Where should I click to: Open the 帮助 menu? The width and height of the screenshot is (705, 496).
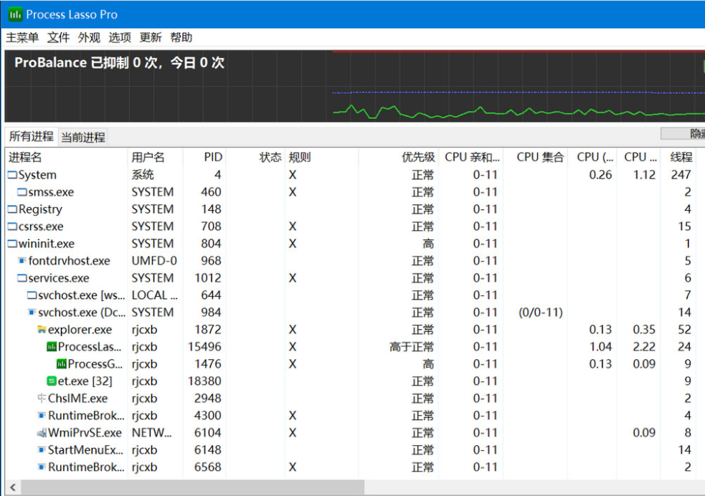(x=181, y=37)
